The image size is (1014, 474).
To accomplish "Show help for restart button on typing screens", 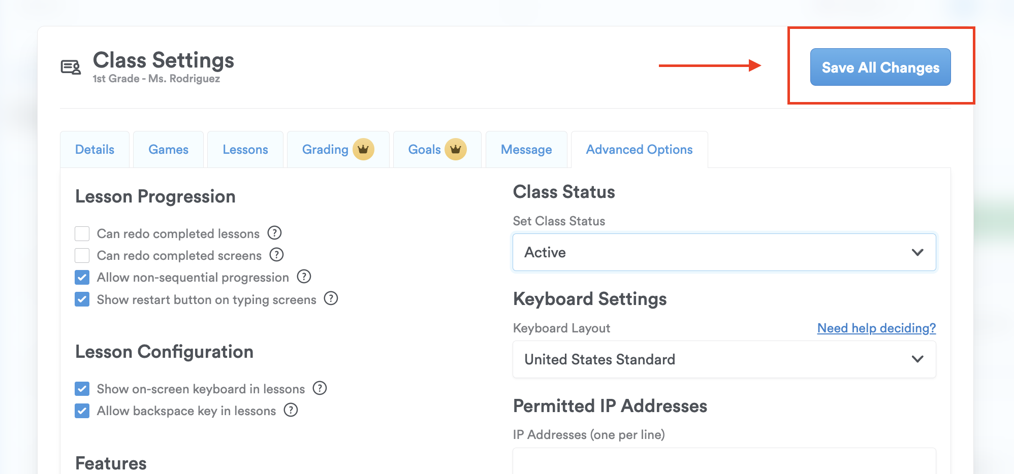I will point(331,298).
